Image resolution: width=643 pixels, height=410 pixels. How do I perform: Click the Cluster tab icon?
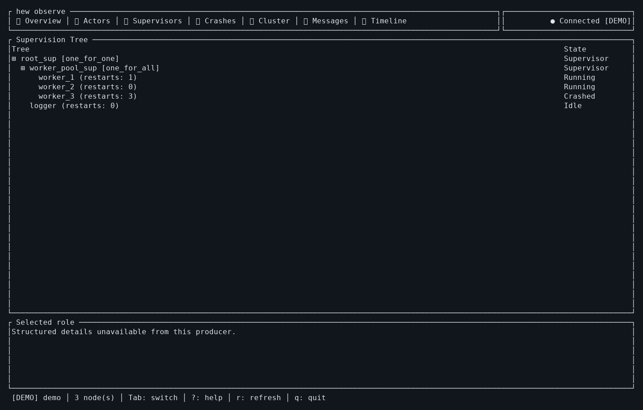[x=252, y=21]
